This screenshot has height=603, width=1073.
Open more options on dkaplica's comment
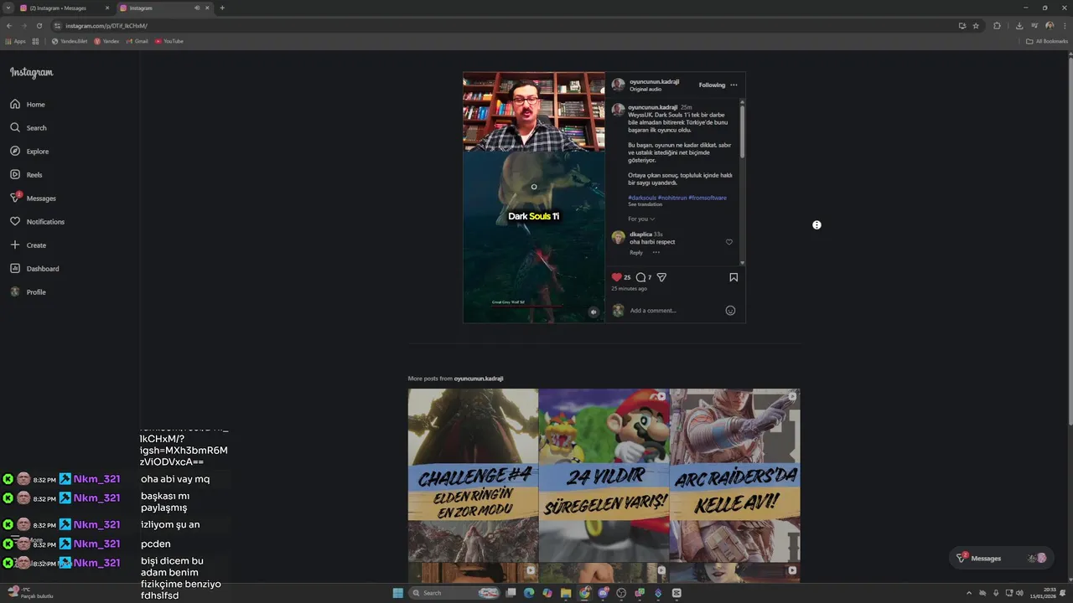(656, 252)
